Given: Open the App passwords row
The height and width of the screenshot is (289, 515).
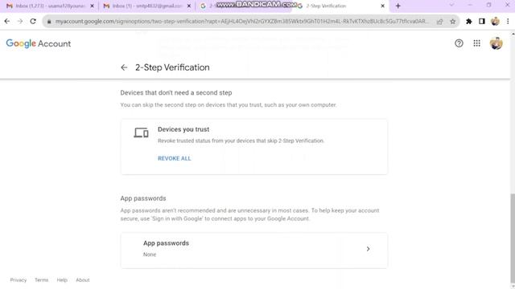Looking at the screenshot, I should pyautogui.click(x=254, y=250).
